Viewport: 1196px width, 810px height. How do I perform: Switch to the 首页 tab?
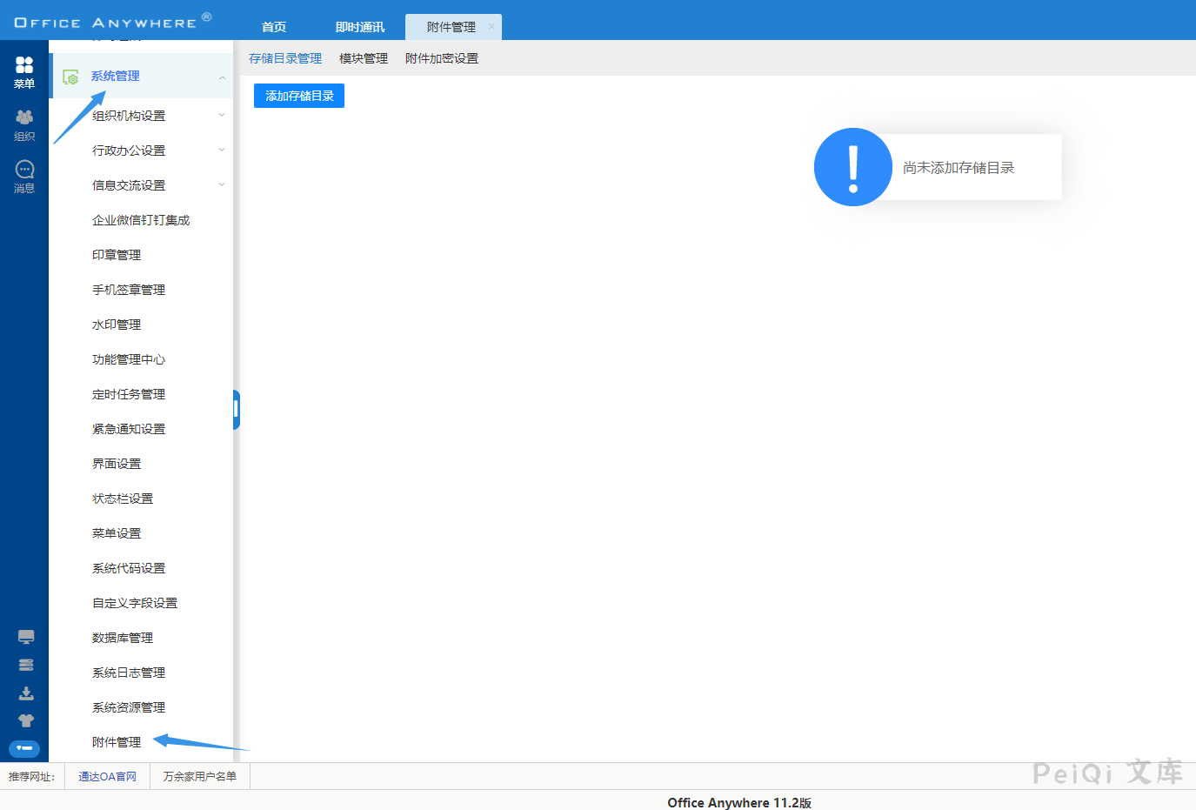274,27
